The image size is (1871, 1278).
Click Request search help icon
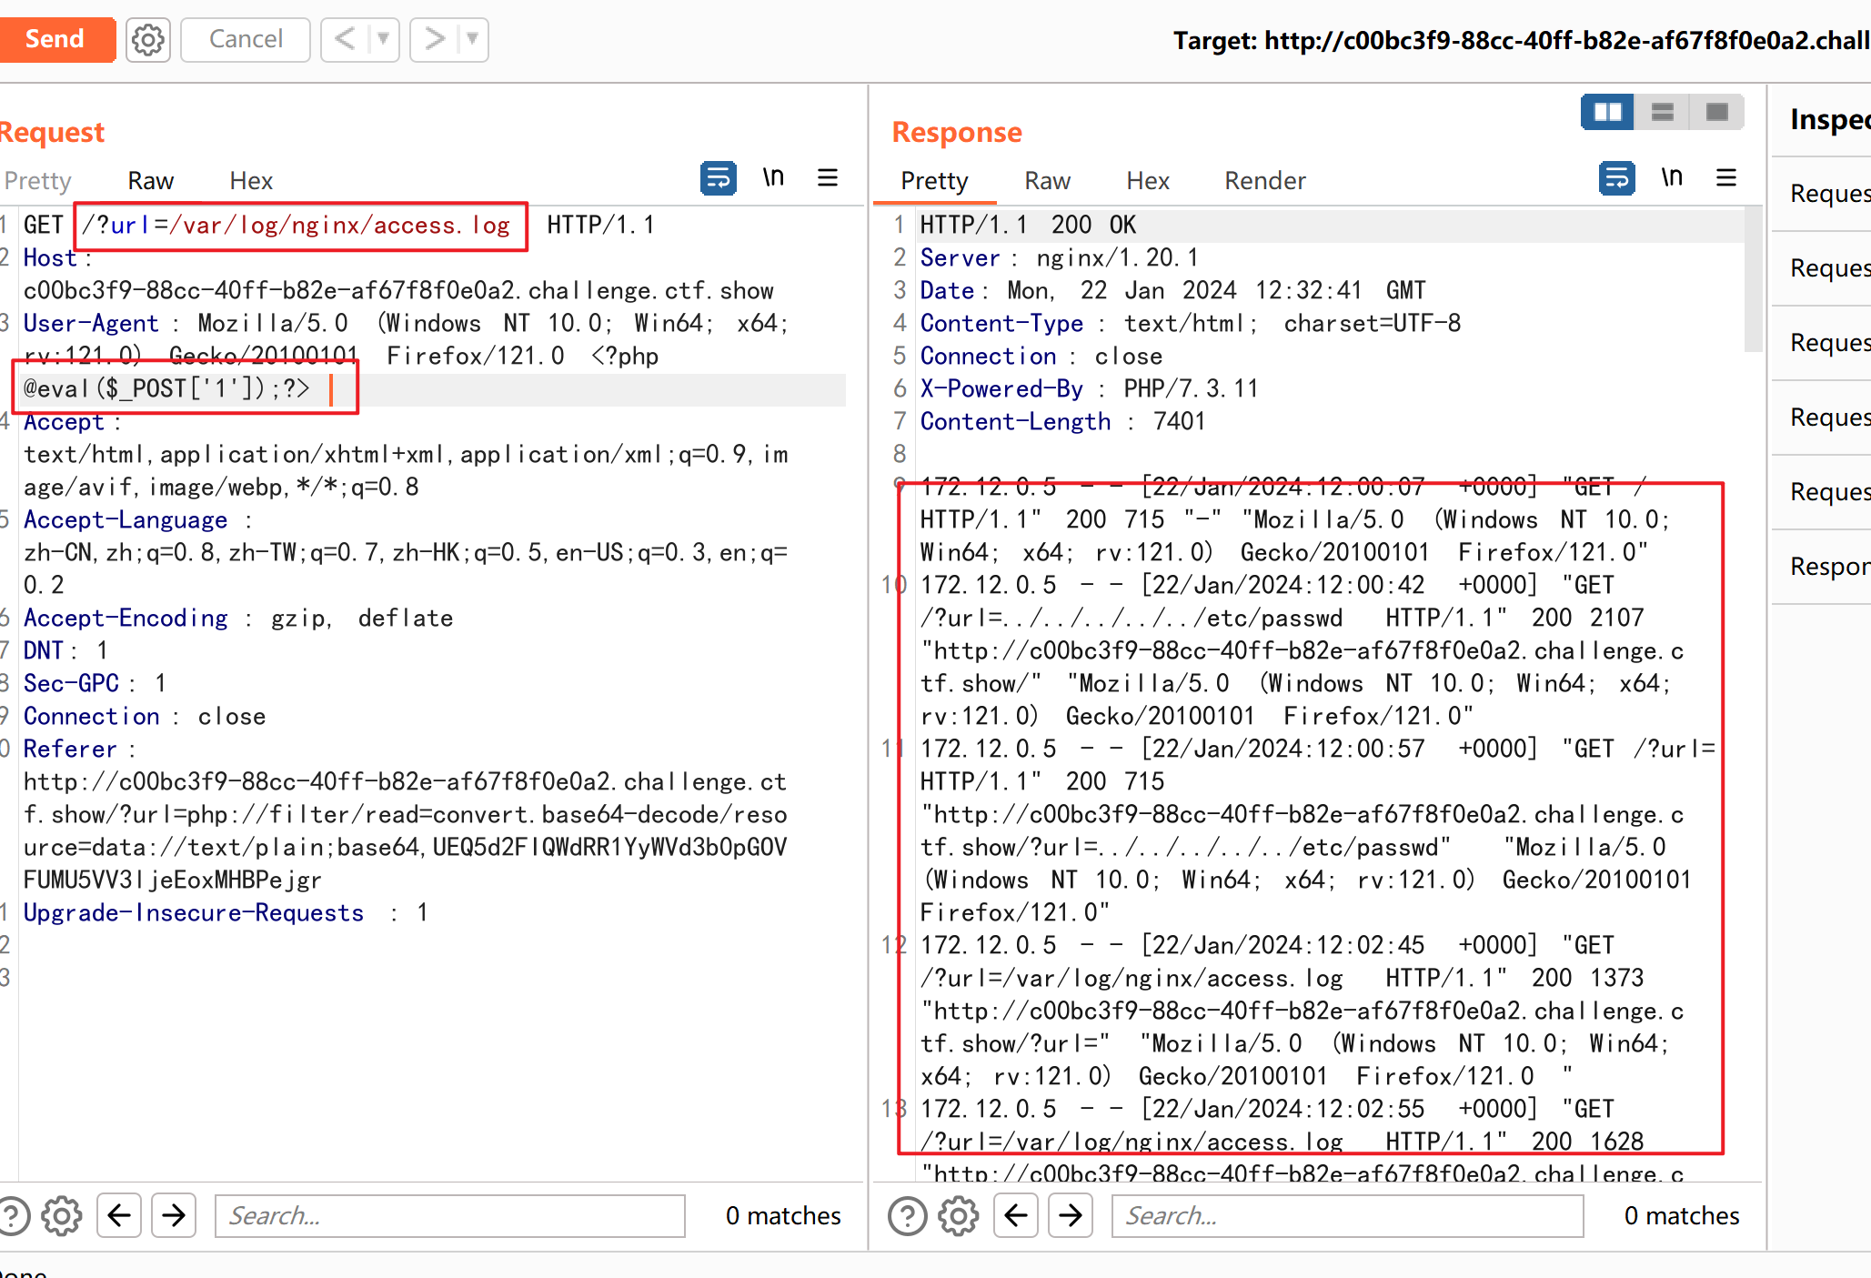[x=13, y=1216]
